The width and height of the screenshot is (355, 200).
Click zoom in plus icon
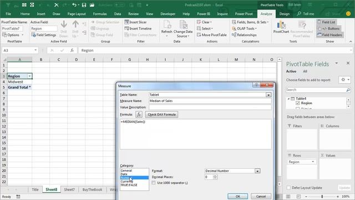click(x=338, y=196)
